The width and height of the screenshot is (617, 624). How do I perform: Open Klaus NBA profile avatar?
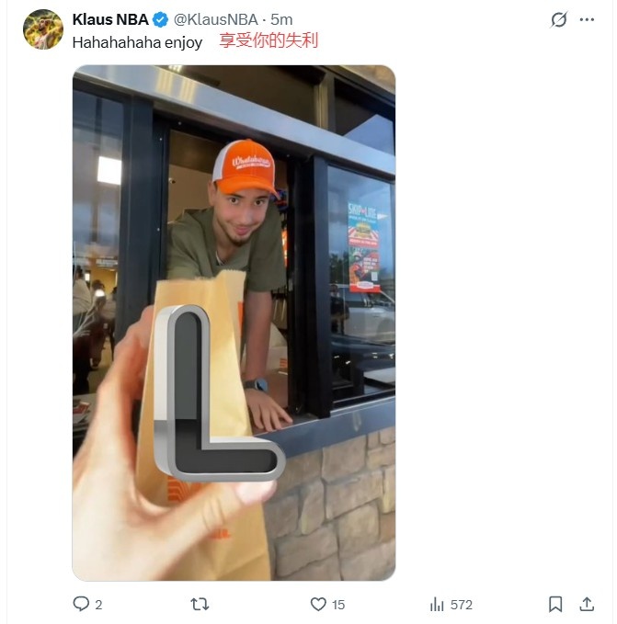(x=43, y=29)
